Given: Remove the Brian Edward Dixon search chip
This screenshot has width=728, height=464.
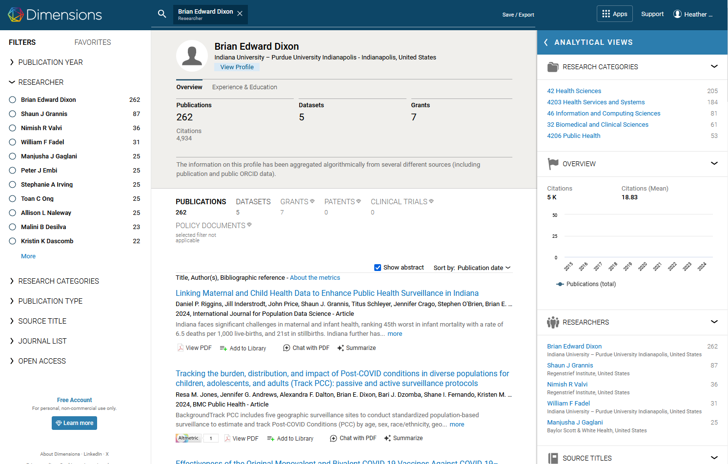Looking at the screenshot, I should click(x=240, y=14).
